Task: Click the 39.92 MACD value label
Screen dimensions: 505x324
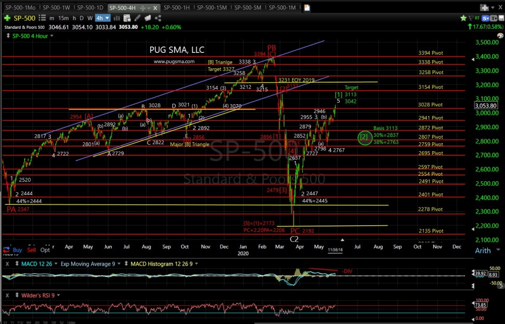Action: coord(480,273)
